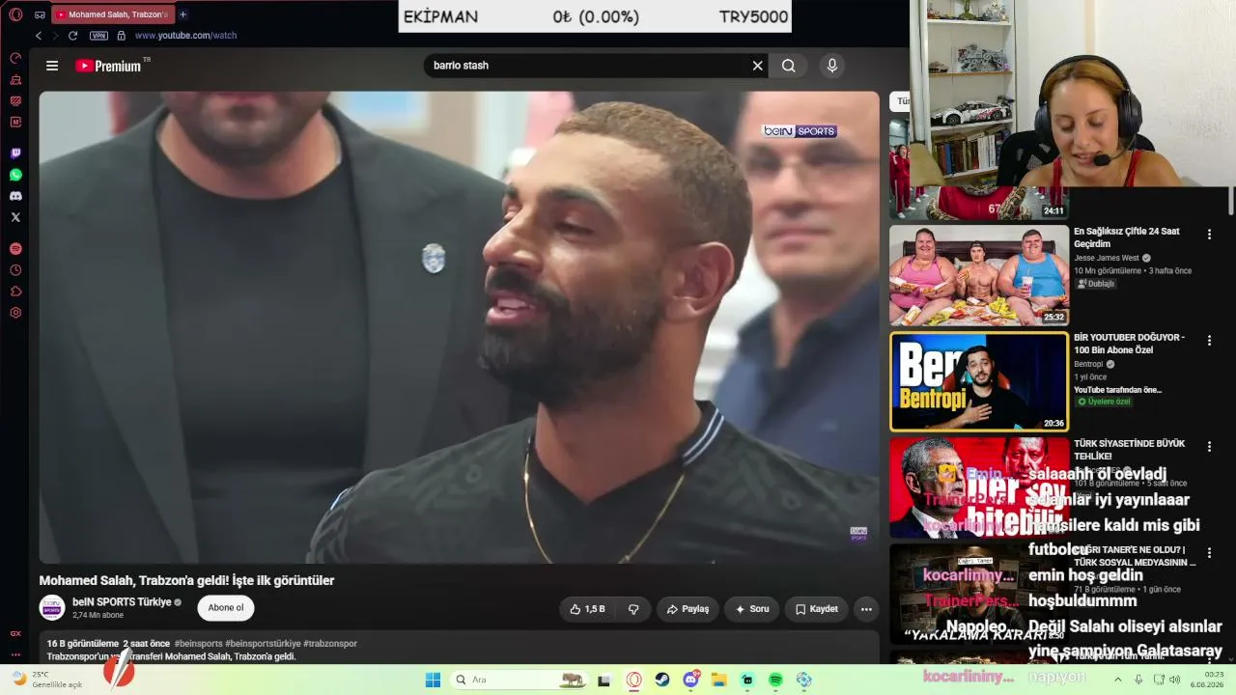The width and height of the screenshot is (1236, 695).
Task: Open Discord in the Opera sidebar
Action: pyautogui.click(x=15, y=196)
